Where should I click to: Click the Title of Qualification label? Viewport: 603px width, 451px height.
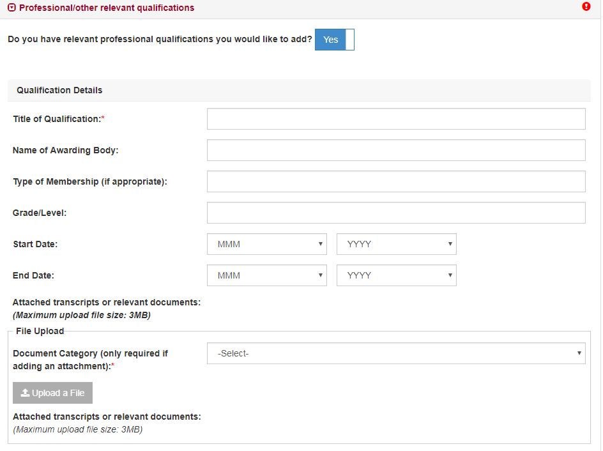point(59,119)
